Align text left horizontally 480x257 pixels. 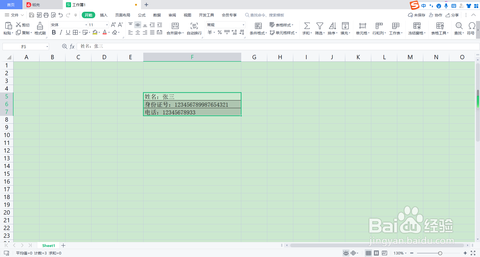pyautogui.click(x=130, y=32)
